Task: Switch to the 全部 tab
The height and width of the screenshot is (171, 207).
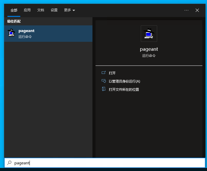Action: tap(14, 10)
